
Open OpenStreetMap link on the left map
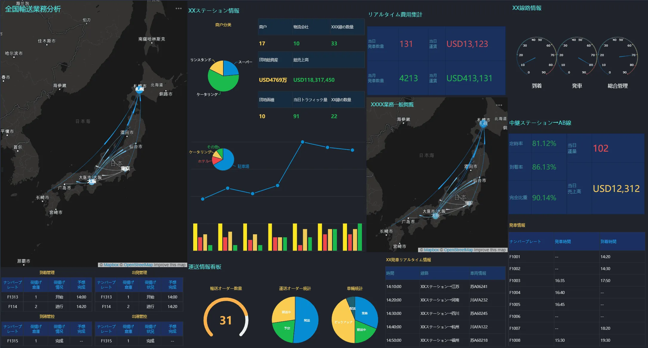click(138, 265)
